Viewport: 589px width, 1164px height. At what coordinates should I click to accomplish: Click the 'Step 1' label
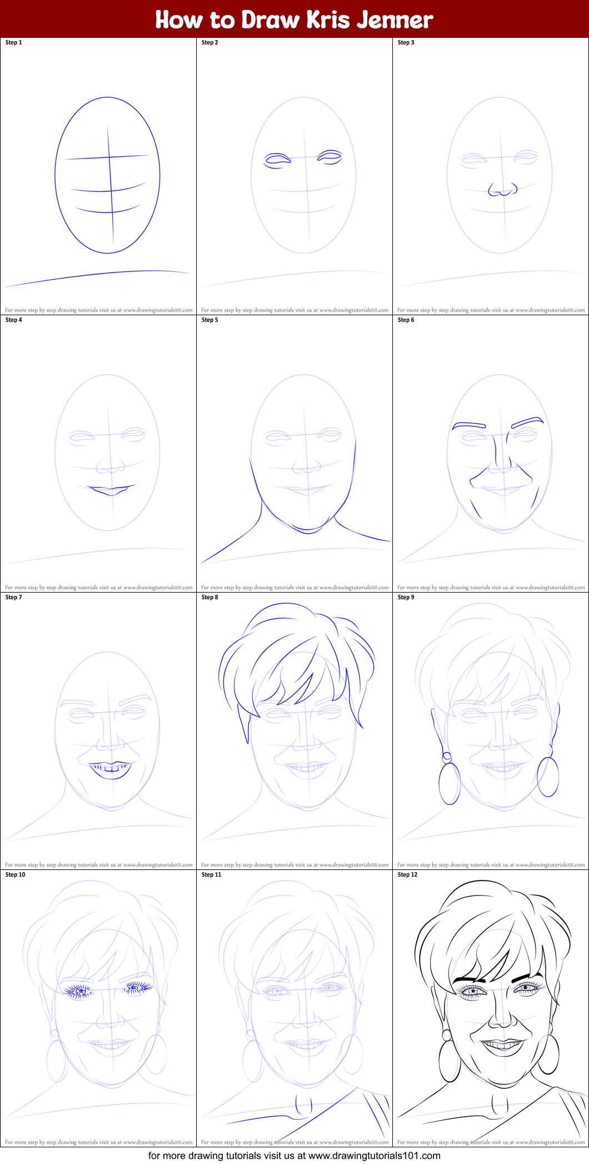pyautogui.click(x=14, y=42)
